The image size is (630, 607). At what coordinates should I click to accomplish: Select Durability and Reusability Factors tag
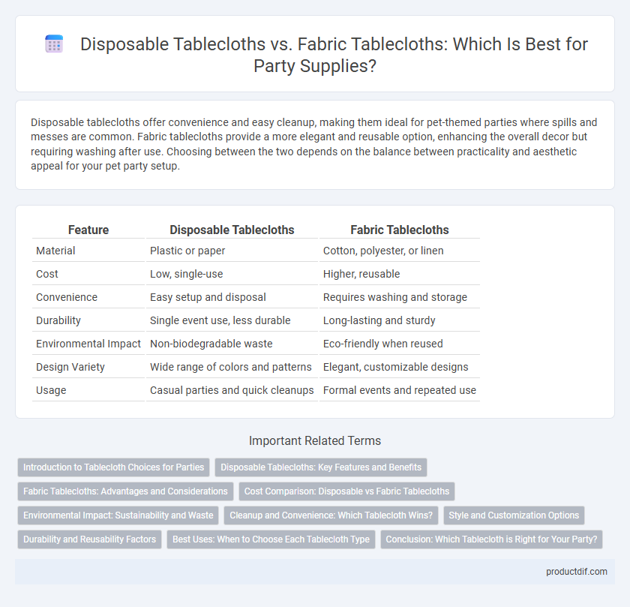click(x=89, y=539)
